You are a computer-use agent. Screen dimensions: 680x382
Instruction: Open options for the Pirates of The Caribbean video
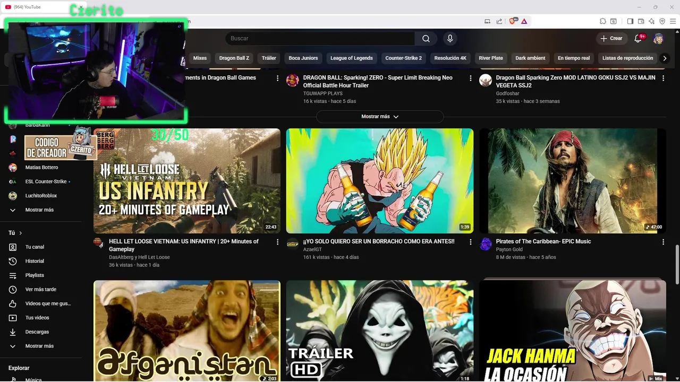pyautogui.click(x=663, y=242)
